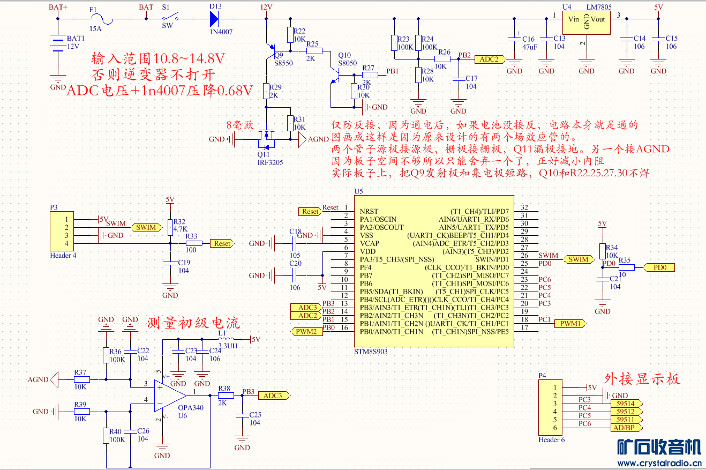This screenshot has width=706, height=470.
Task: Select resistor R31 10K
Action: tap(290, 123)
